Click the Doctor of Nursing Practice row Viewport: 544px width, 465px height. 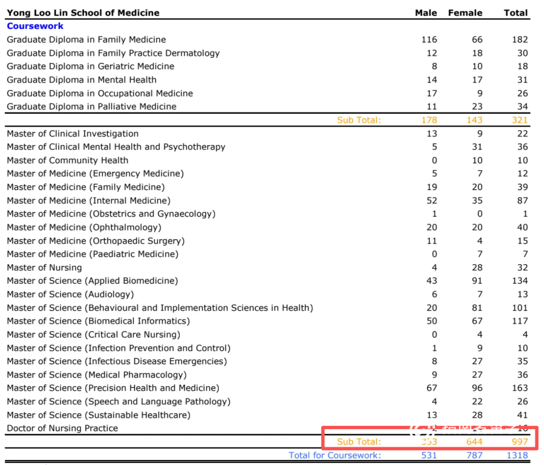(x=62, y=428)
